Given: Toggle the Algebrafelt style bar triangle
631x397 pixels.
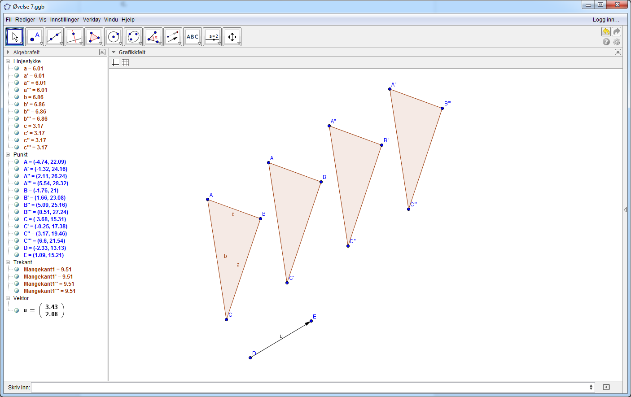Looking at the screenshot, I should click(x=8, y=52).
